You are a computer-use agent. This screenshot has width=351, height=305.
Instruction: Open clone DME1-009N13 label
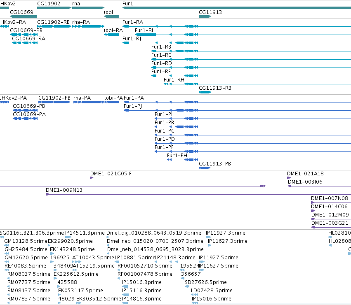(64, 191)
